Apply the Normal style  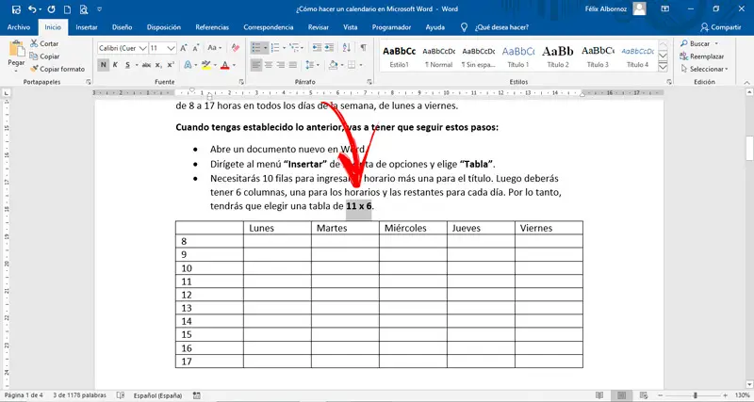438,56
